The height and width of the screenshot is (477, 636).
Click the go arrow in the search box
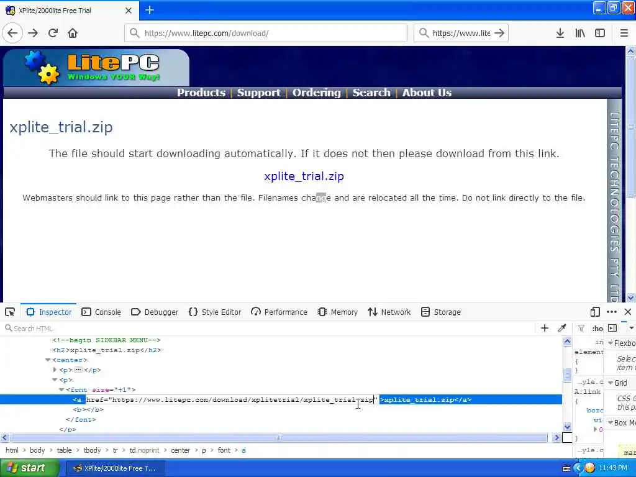coord(500,33)
